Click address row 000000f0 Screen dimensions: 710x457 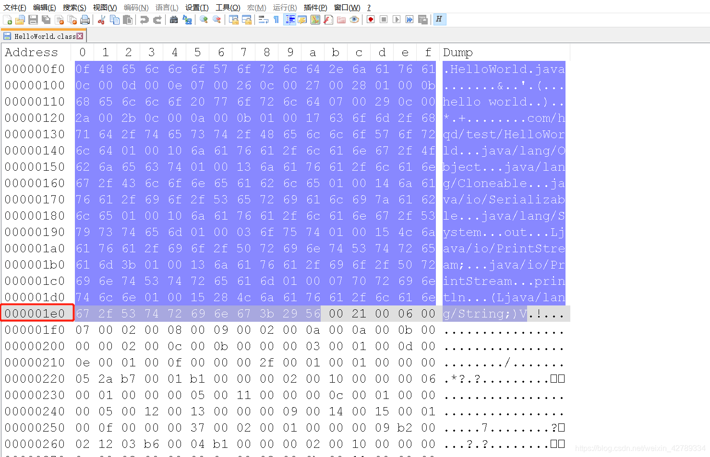[35, 69]
